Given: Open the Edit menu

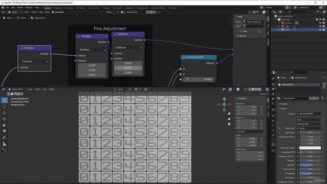Looking at the screenshot, I should coord(13,8).
